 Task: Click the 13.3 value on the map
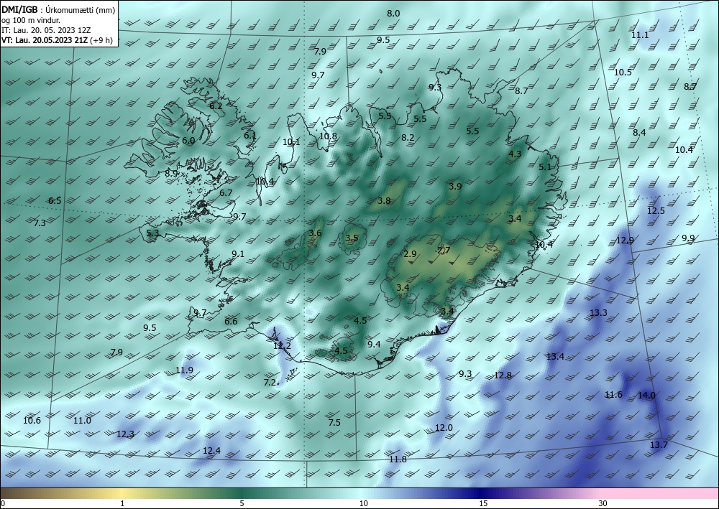(x=598, y=312)
